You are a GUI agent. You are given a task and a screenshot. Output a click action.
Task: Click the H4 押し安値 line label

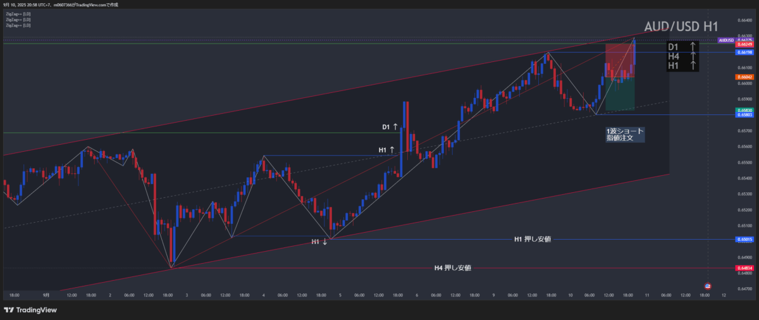(452, 268)
